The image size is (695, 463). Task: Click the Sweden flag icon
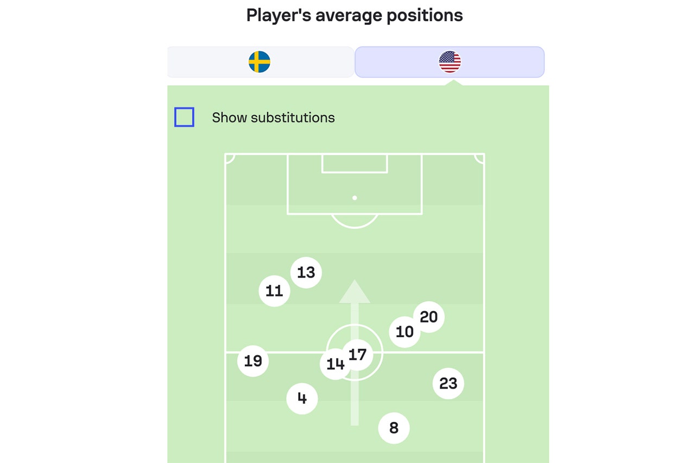click(x=260, y=62)
